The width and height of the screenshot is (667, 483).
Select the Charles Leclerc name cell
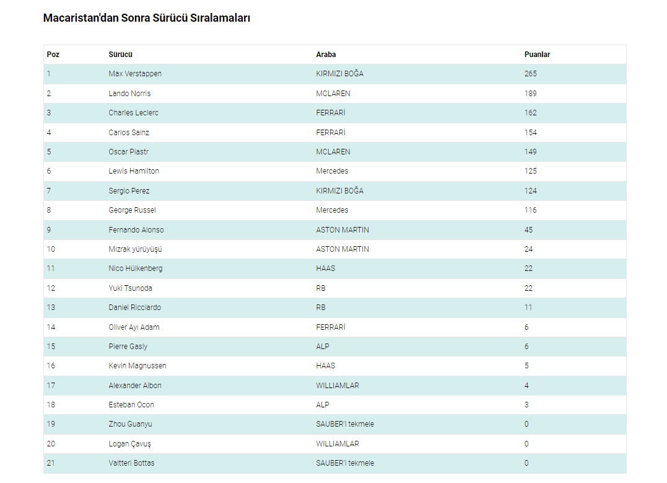click(x=133, y=113)
